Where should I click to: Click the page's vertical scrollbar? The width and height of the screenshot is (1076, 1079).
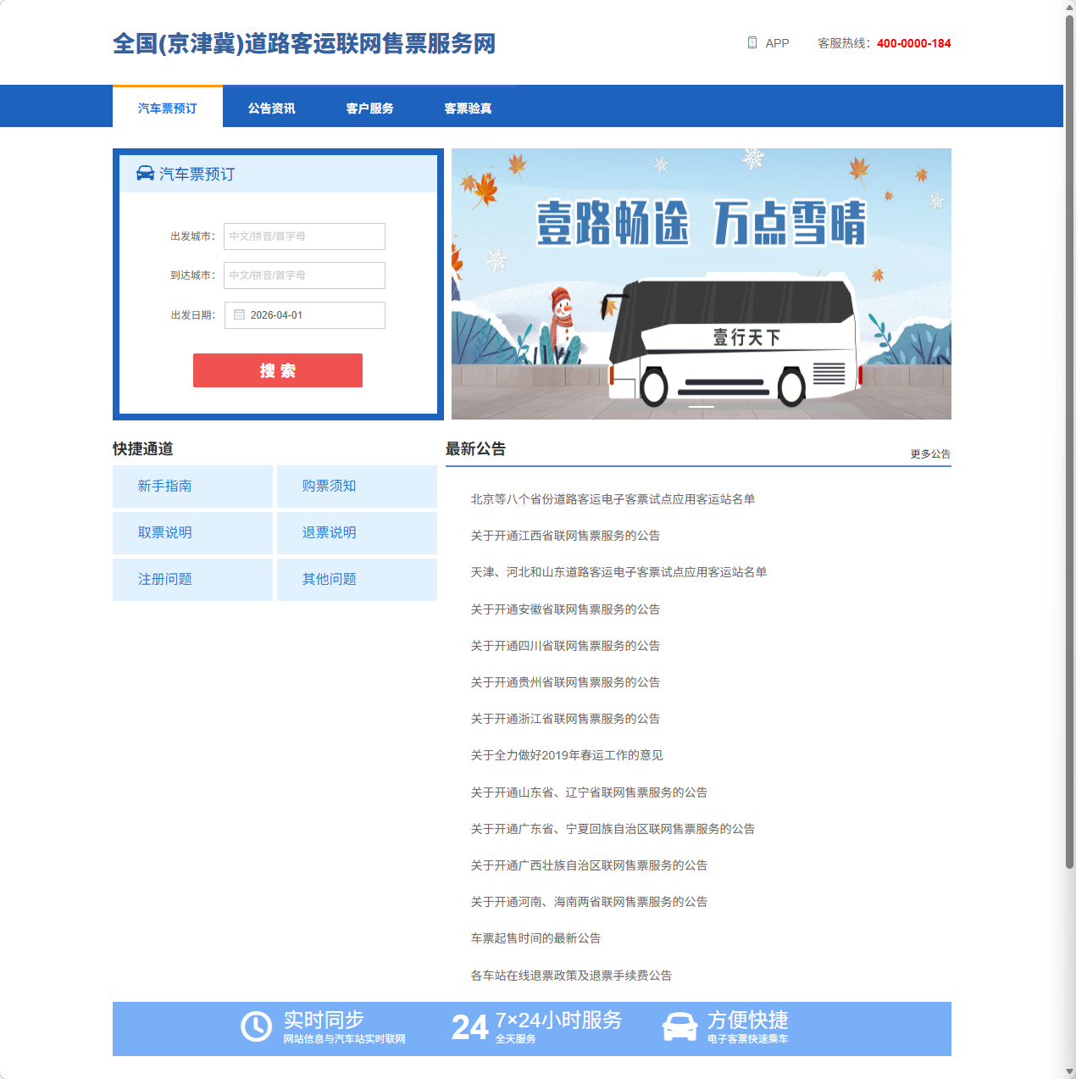(1069, 441)
